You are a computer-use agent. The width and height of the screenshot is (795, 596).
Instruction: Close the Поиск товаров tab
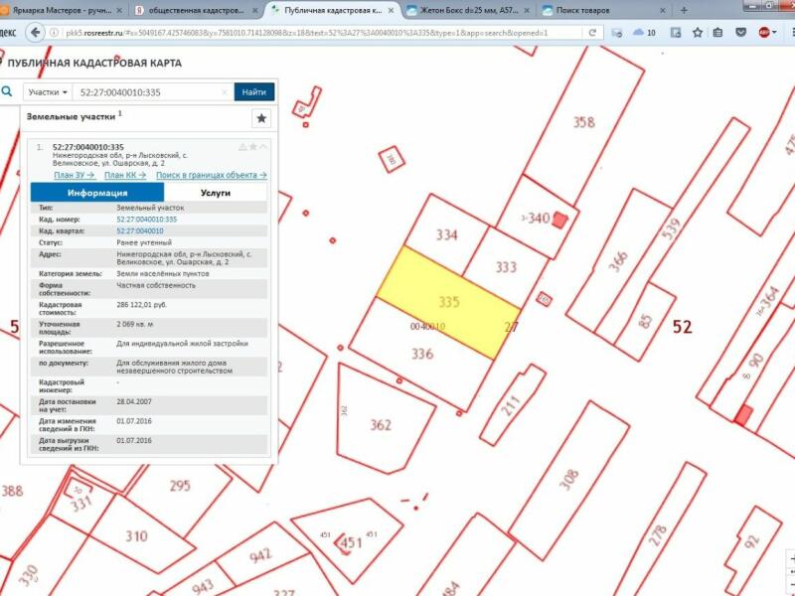click(662, 10)
